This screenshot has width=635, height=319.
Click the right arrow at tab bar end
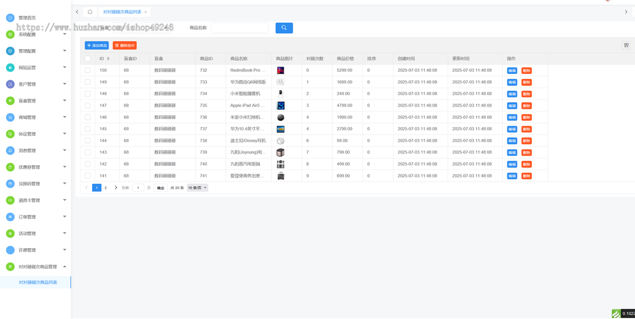tap(627, 12)
